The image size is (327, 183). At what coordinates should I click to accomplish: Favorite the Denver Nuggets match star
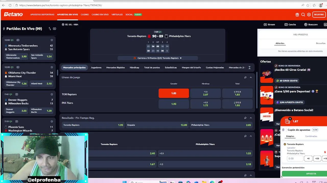(52, 94)
